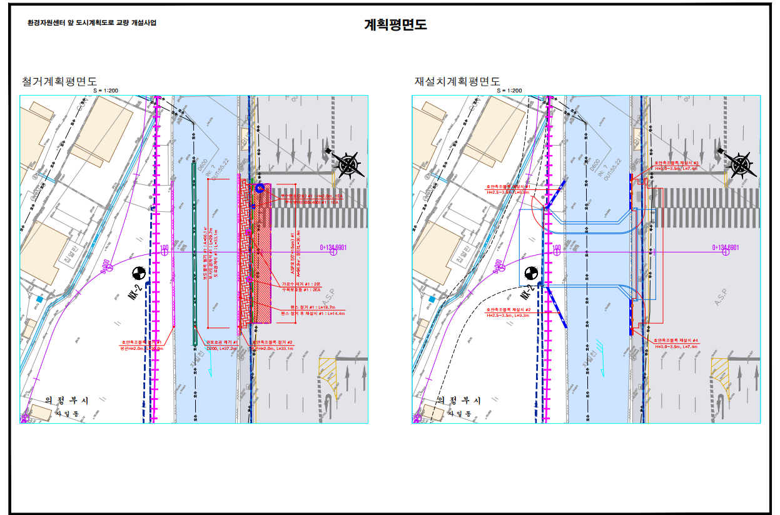
Task: Click the yellow hatched island in left plan
Action: pos(327,370)
